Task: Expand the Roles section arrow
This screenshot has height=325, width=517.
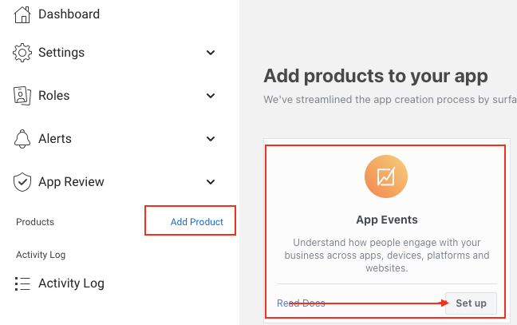Action: 211,96
